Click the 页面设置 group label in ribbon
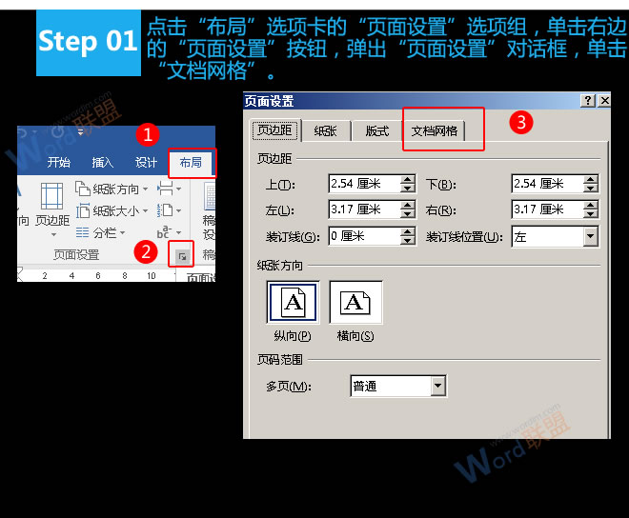The image size is (629, 518). pyautogui.click(x=76, y=254)
